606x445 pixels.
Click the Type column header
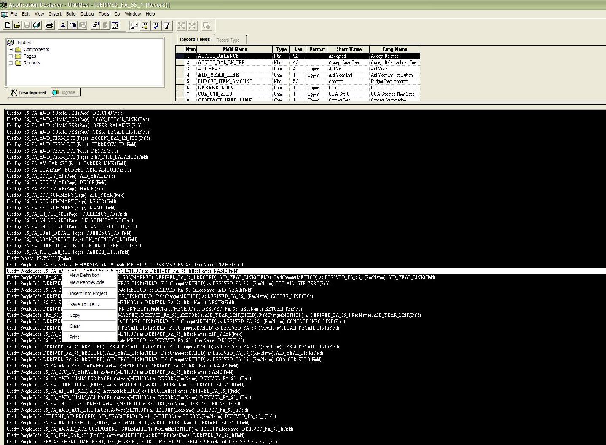click(282, 49)
